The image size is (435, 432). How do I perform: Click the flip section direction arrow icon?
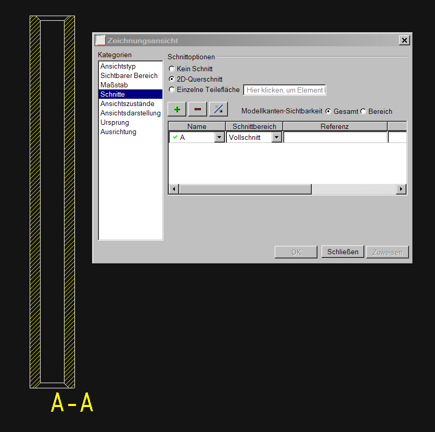219,109
